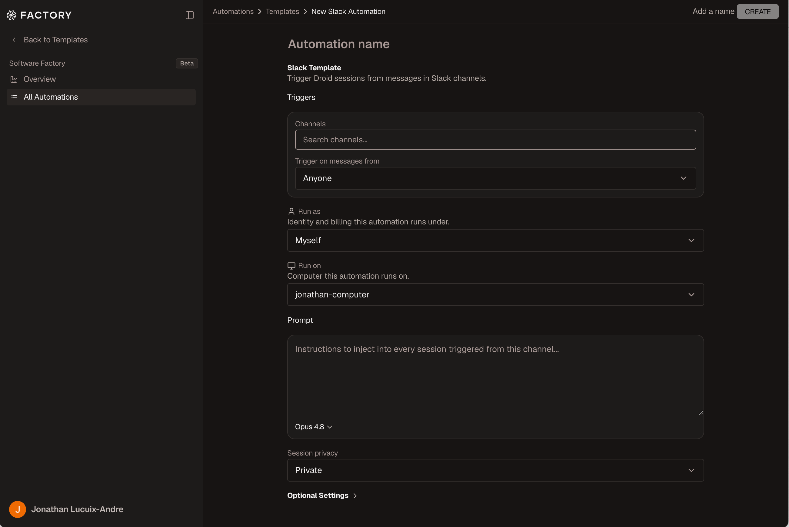789x527 pixels.
Task: Click the Back to Templates chevron icon
Action: click(14, 40)
